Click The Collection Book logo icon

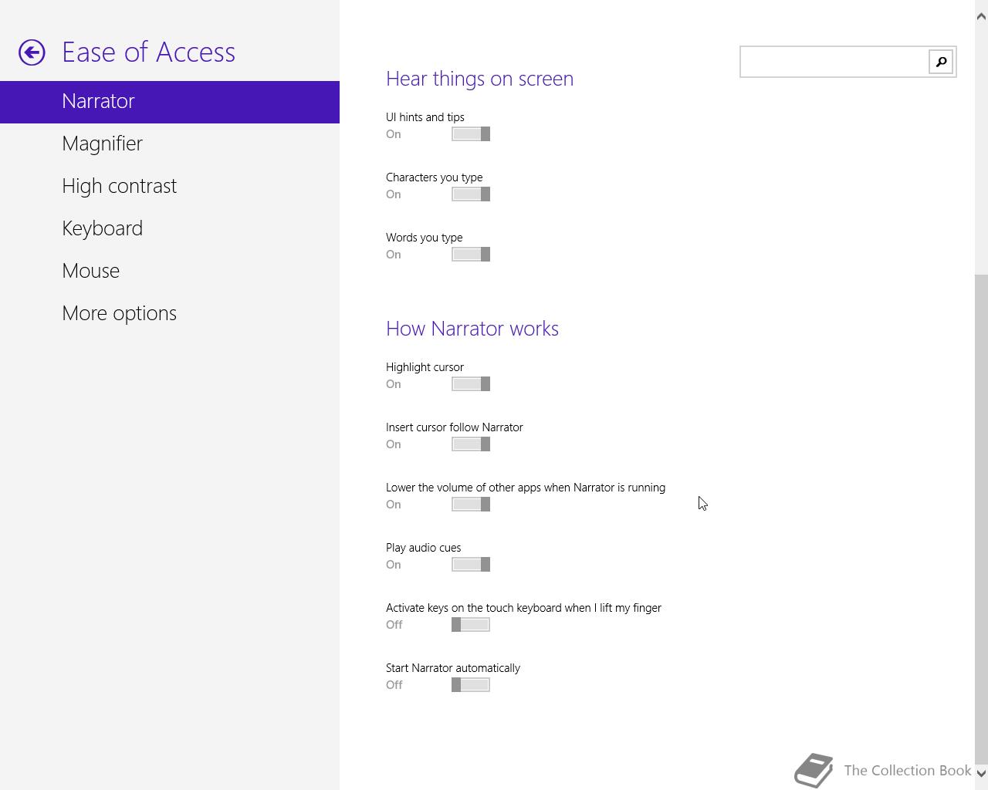(x=814, y=770)
